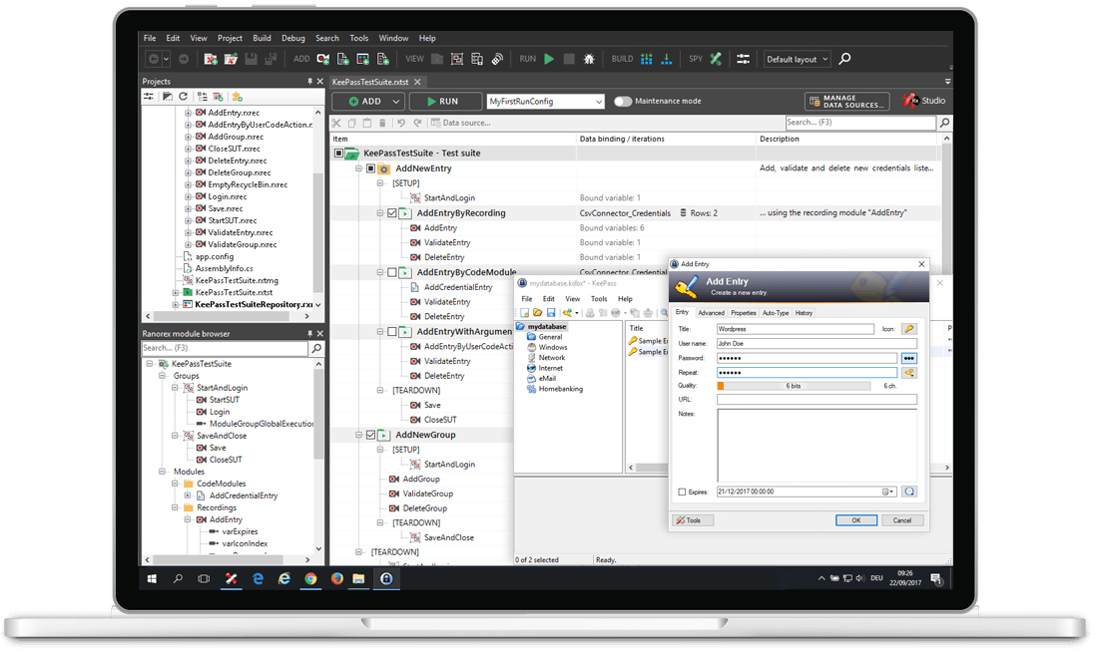
Task: Click the generate password key icon beside Repeat
Action: coord(909,373)
